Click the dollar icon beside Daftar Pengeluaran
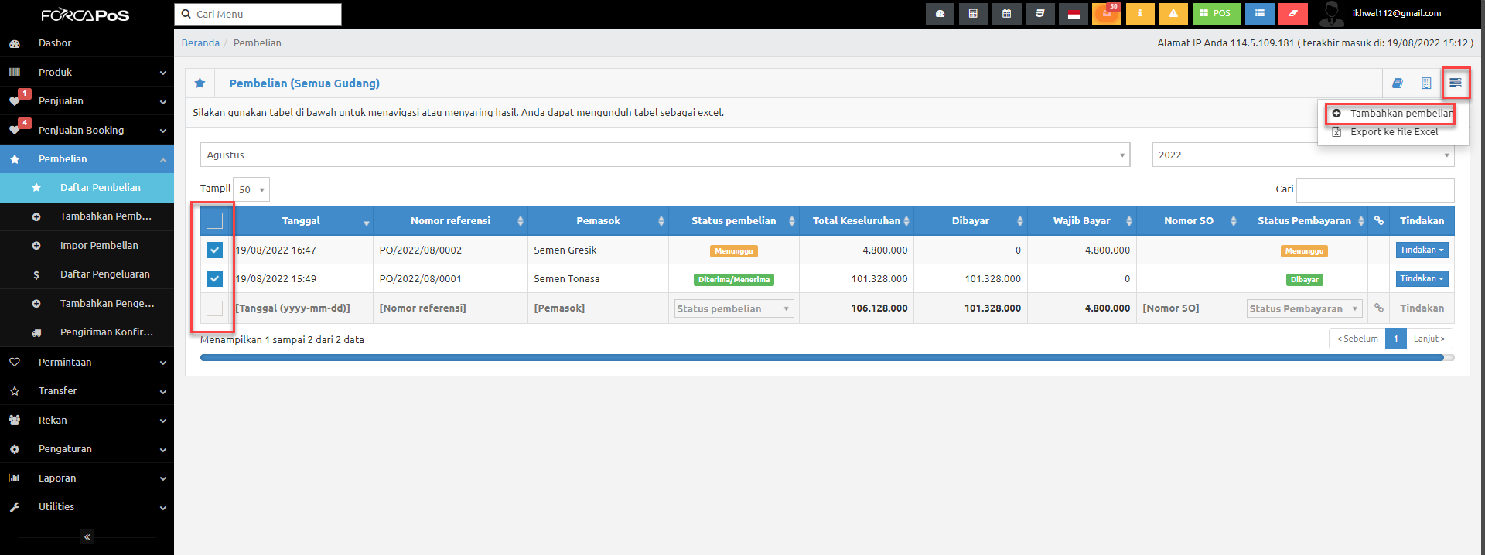Image resolution: width=1485 pixels, height=555 pixels. coord(36,274)
